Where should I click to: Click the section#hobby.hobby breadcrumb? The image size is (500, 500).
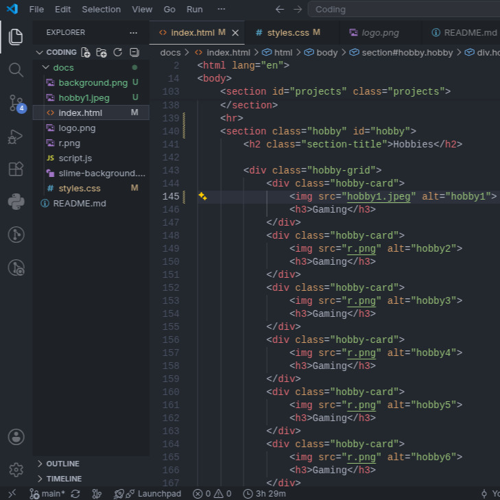pos(401,53)
